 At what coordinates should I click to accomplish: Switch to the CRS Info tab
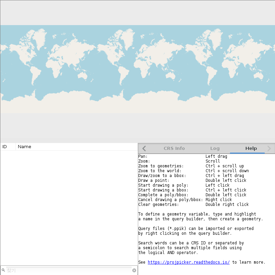(x=174, y=148)
